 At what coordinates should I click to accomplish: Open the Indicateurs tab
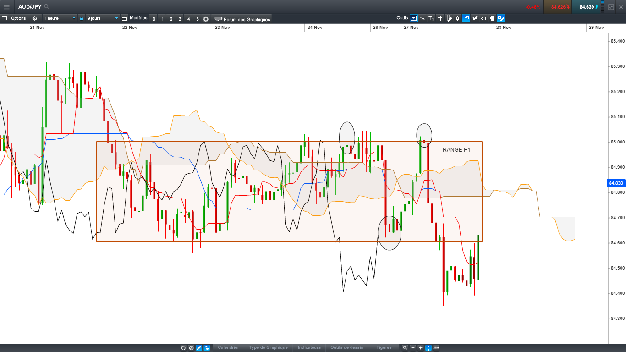[x=309, y=347]
